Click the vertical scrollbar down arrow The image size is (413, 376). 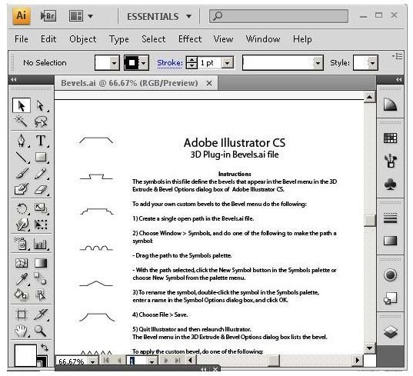(x=369, y=348)
